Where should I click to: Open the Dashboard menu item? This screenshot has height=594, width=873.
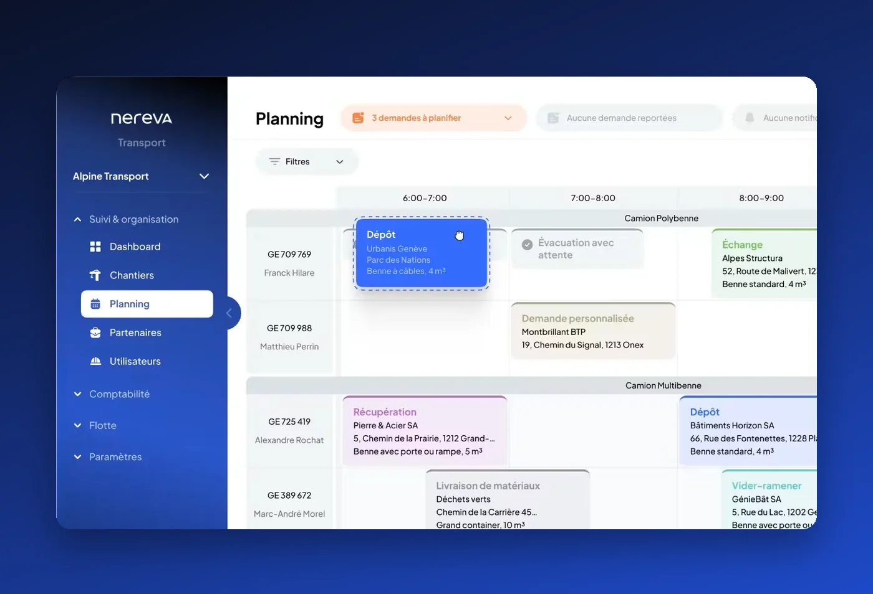click(147, 247)
